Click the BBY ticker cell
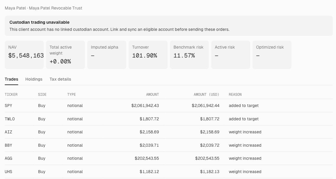 coord(8,145)
